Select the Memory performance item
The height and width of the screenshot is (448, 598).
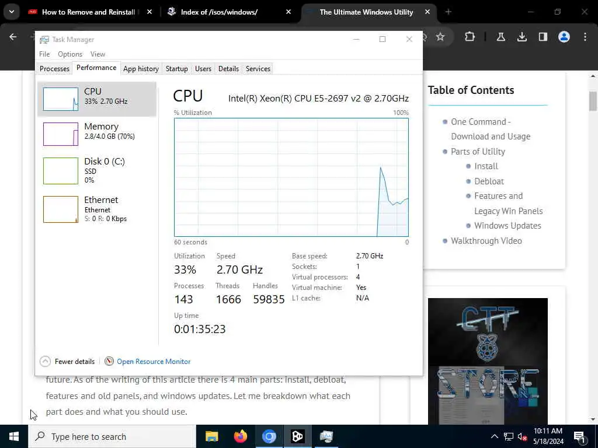[97, 134]
